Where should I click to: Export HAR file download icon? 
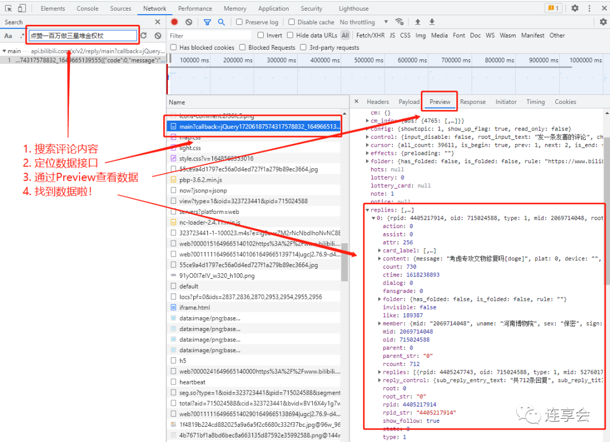click(x=432, y=22)
